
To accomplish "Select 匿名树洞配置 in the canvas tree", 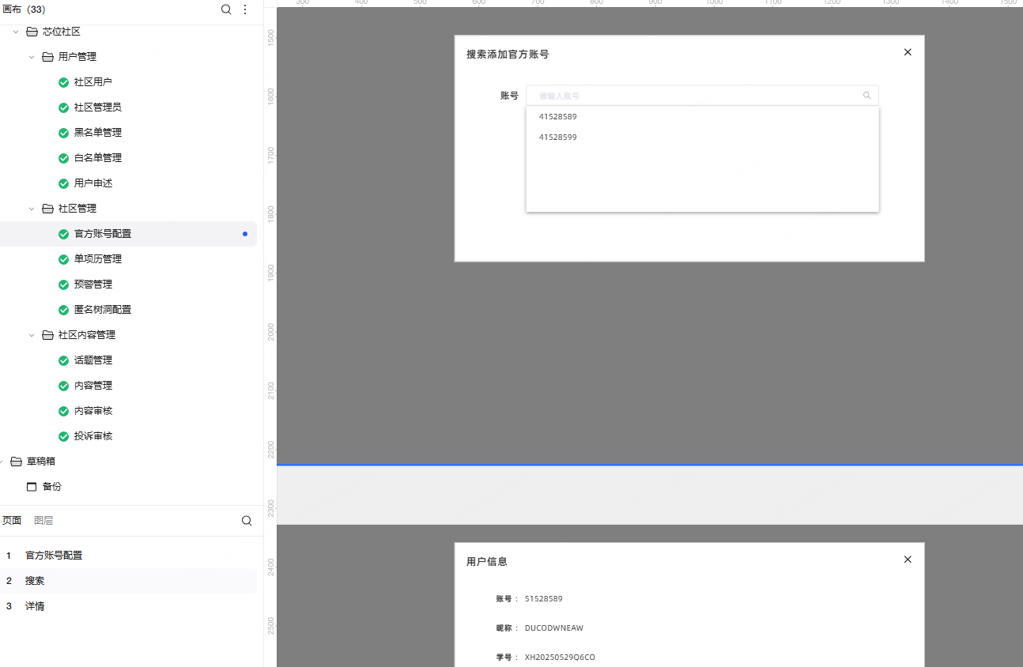I will 103,310.
